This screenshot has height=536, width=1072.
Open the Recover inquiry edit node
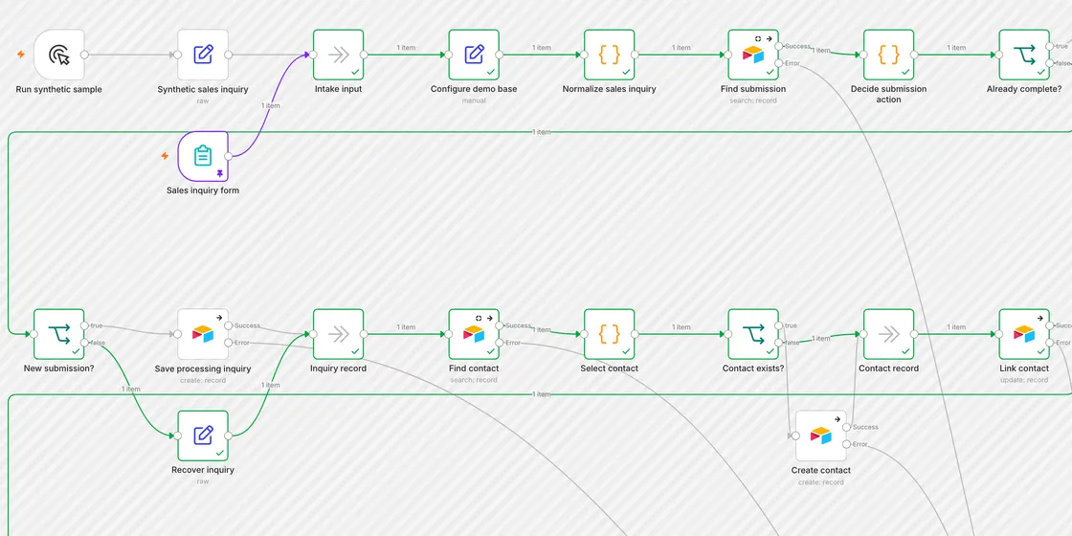coord(203,435)
